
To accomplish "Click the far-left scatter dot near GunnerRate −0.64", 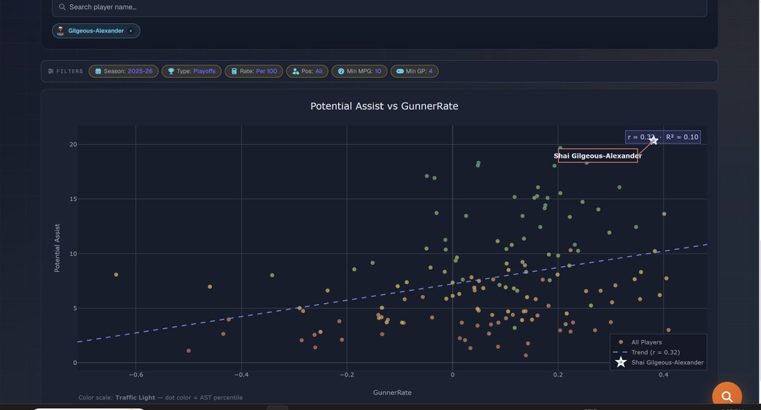I will point(116,275).
